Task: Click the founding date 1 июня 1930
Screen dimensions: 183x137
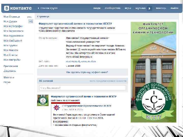Action: [x=73, y=66]
